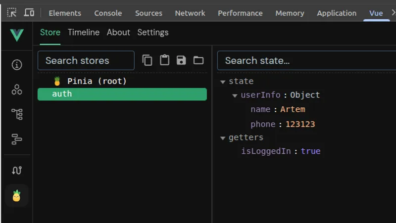Click the Vue logo icon in sidebar
This screenshot has height=223, width=396.
[17, 35]
